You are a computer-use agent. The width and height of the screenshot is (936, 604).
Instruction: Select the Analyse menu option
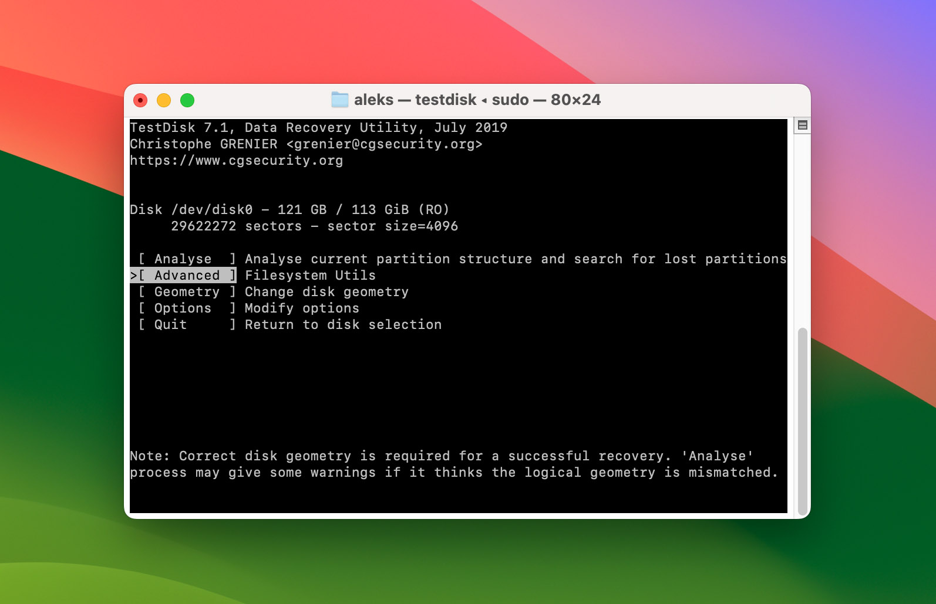tap(187, 259)
